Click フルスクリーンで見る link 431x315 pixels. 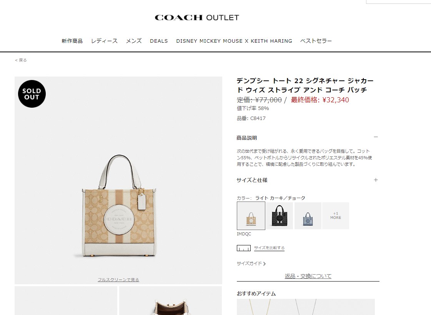(118, 280)
